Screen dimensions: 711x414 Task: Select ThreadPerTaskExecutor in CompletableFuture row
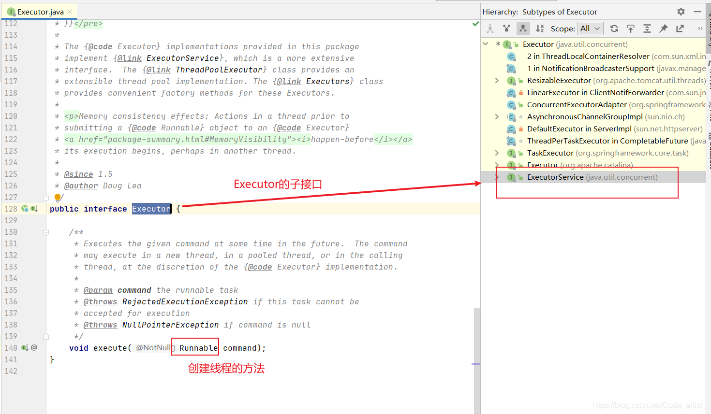(593, 141)
